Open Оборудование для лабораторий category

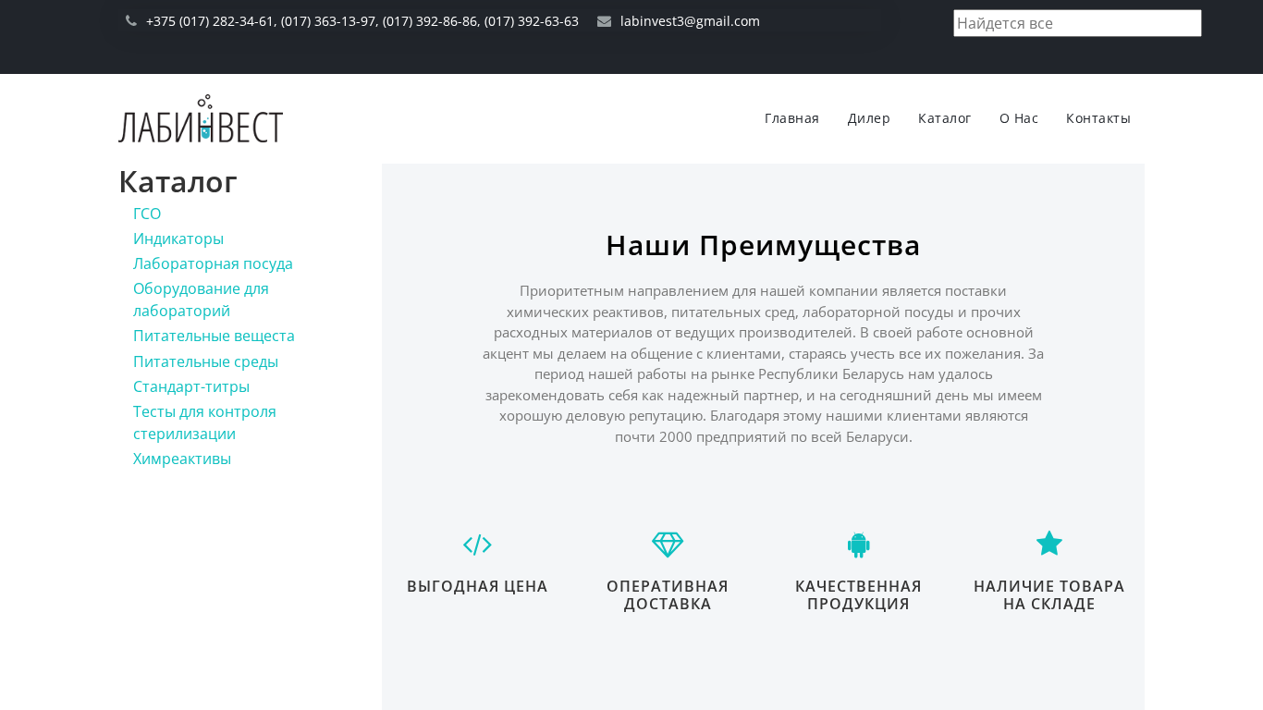[x=201, y=300]
